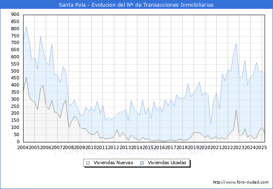Click the 600 y-axis label
The height and width of the screenshot is (189, 273).
click(x=15, y=57)
